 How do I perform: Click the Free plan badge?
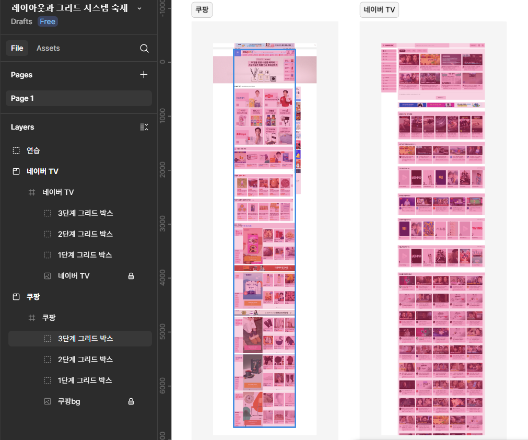[48, 21]
